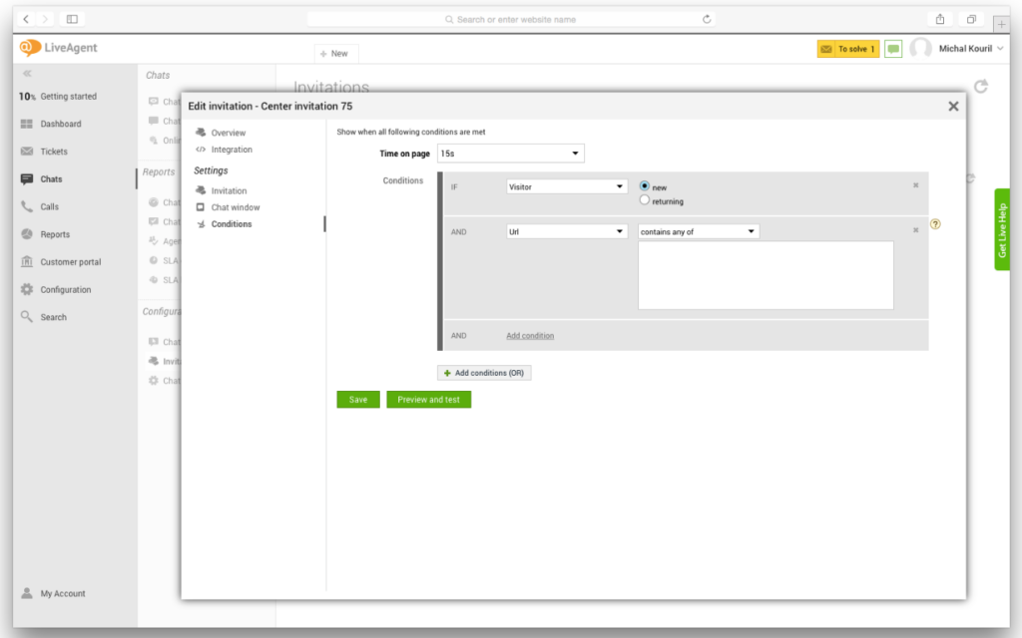Click Preview and test
Image resolution: width=1022 pixels, height=638 pixels.
point(428,399)
